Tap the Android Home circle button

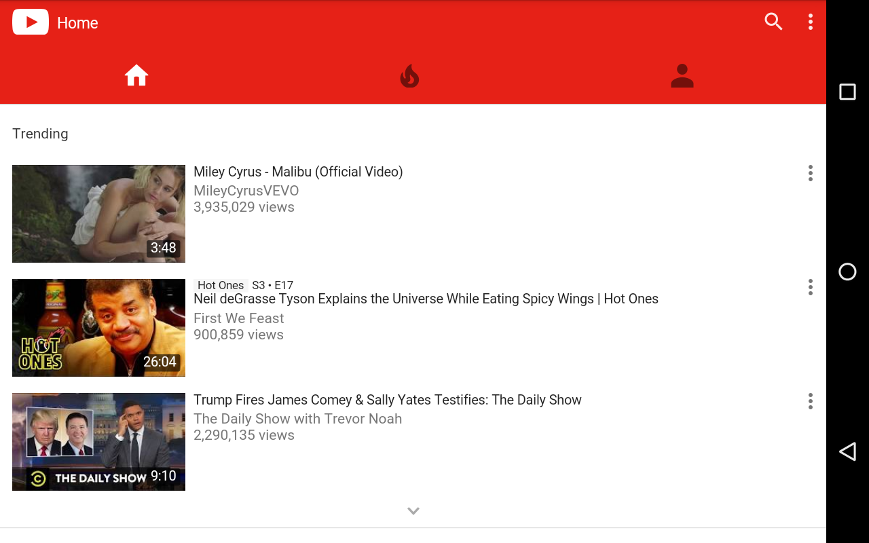(847, 271)
